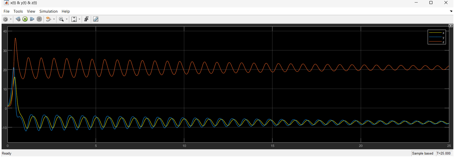The height and width of the screenshot is (159, 454).
Task: Click the maximize axes button above legend
Action: 450,26
